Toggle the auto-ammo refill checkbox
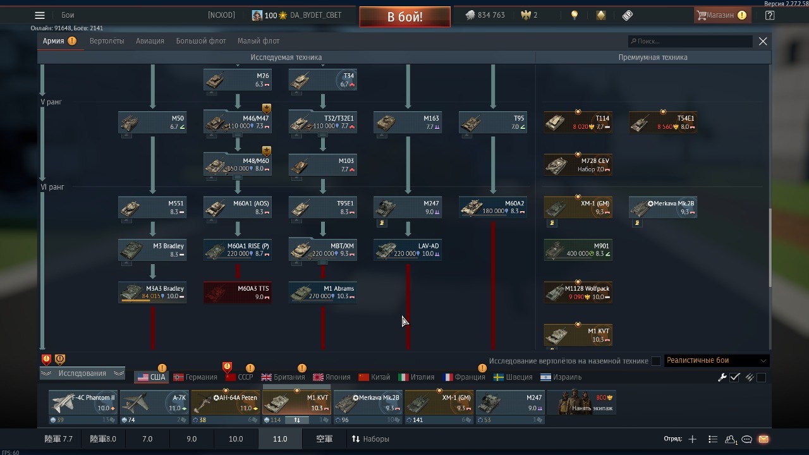The width and height of the screenshot is (809, 455). click(x=761, y=377)
